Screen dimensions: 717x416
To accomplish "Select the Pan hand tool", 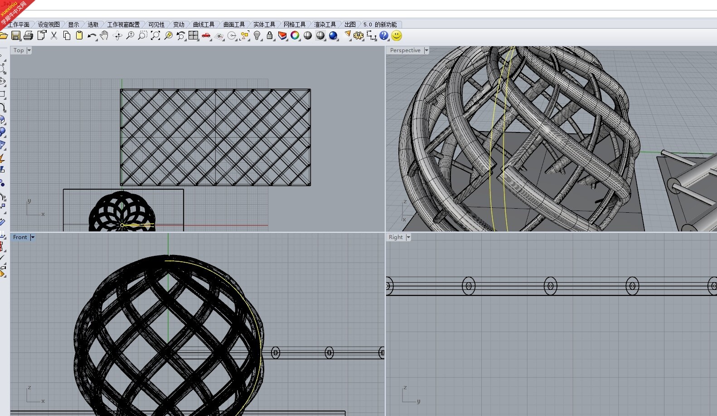I will (x=104, y=35).
